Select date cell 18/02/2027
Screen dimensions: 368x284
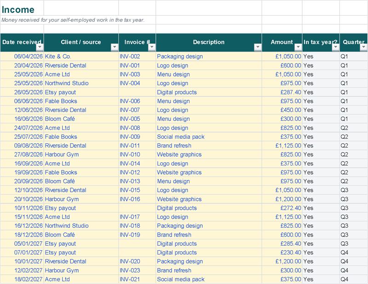(x=22, y=279)
